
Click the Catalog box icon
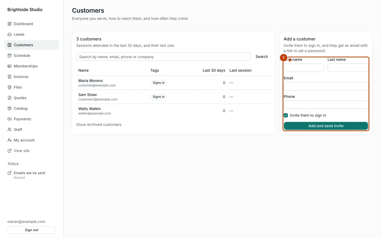(x=10, y=108)
